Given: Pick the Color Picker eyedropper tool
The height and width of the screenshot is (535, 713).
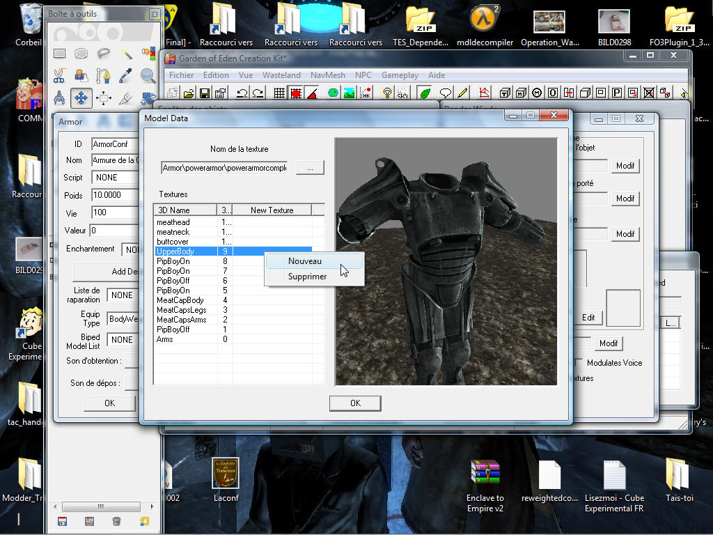Looking at the screenshot, I should (126, 75).
